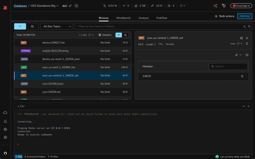Screen dimensions: 255x159
Task: Click the Add key button
Action: point(245,16)
